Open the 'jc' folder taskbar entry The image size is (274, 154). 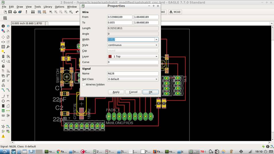pyautogui.click(x=181, y=151)
